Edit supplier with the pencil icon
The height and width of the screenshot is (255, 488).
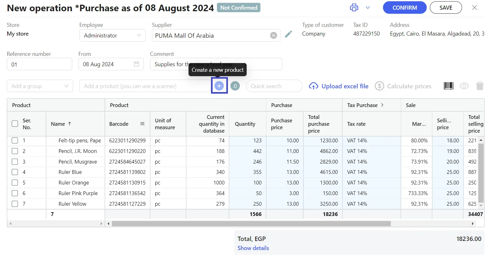pos(289,34)
